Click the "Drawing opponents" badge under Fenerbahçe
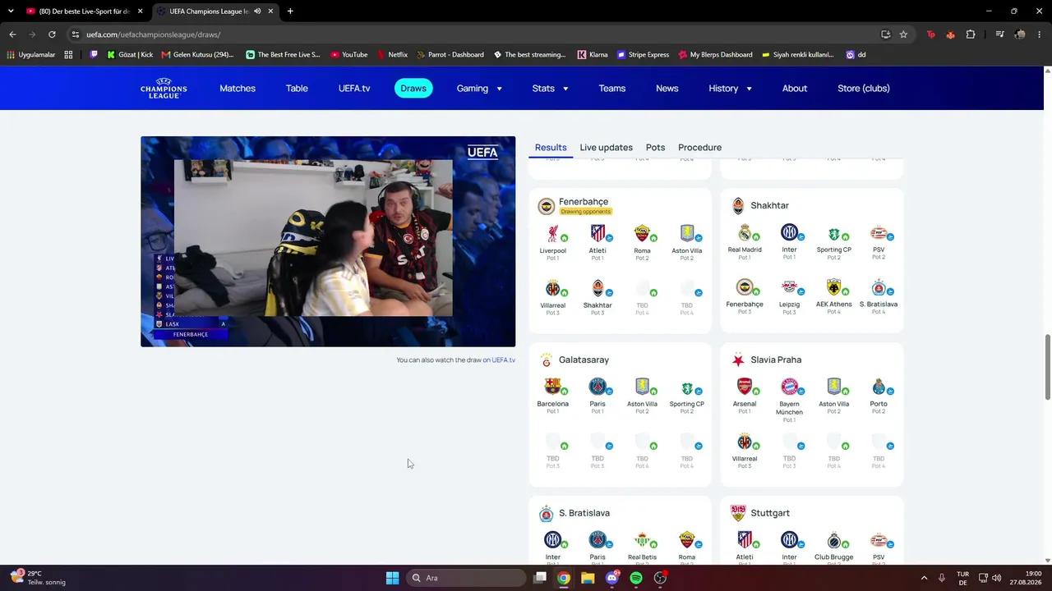This screenshot has width=1052, height=591. pyautogui.click(x=586, y=212)
